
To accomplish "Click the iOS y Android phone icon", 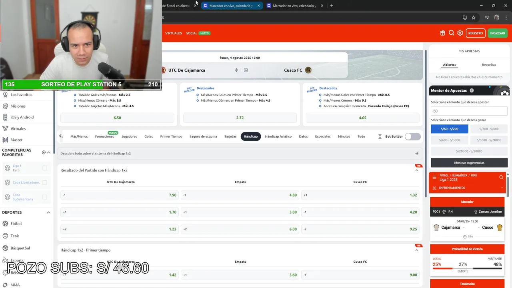I will [6, 117].
